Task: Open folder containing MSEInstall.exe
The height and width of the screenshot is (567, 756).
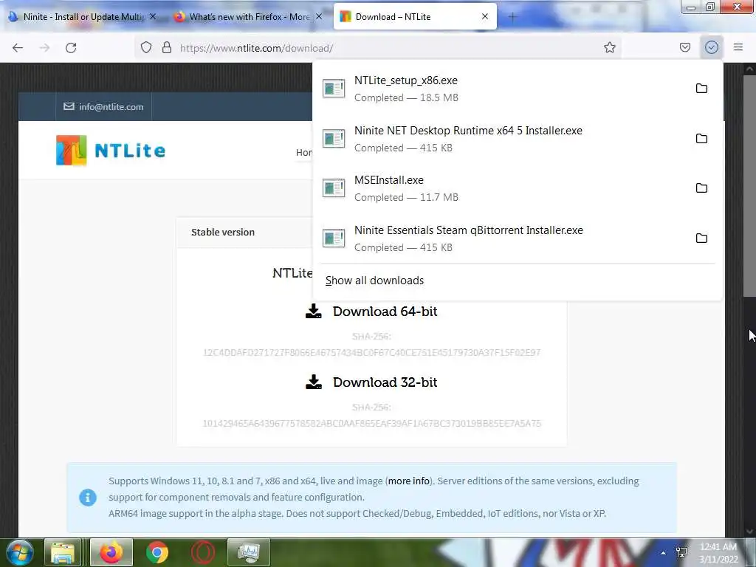Action: tap(701, 188)
